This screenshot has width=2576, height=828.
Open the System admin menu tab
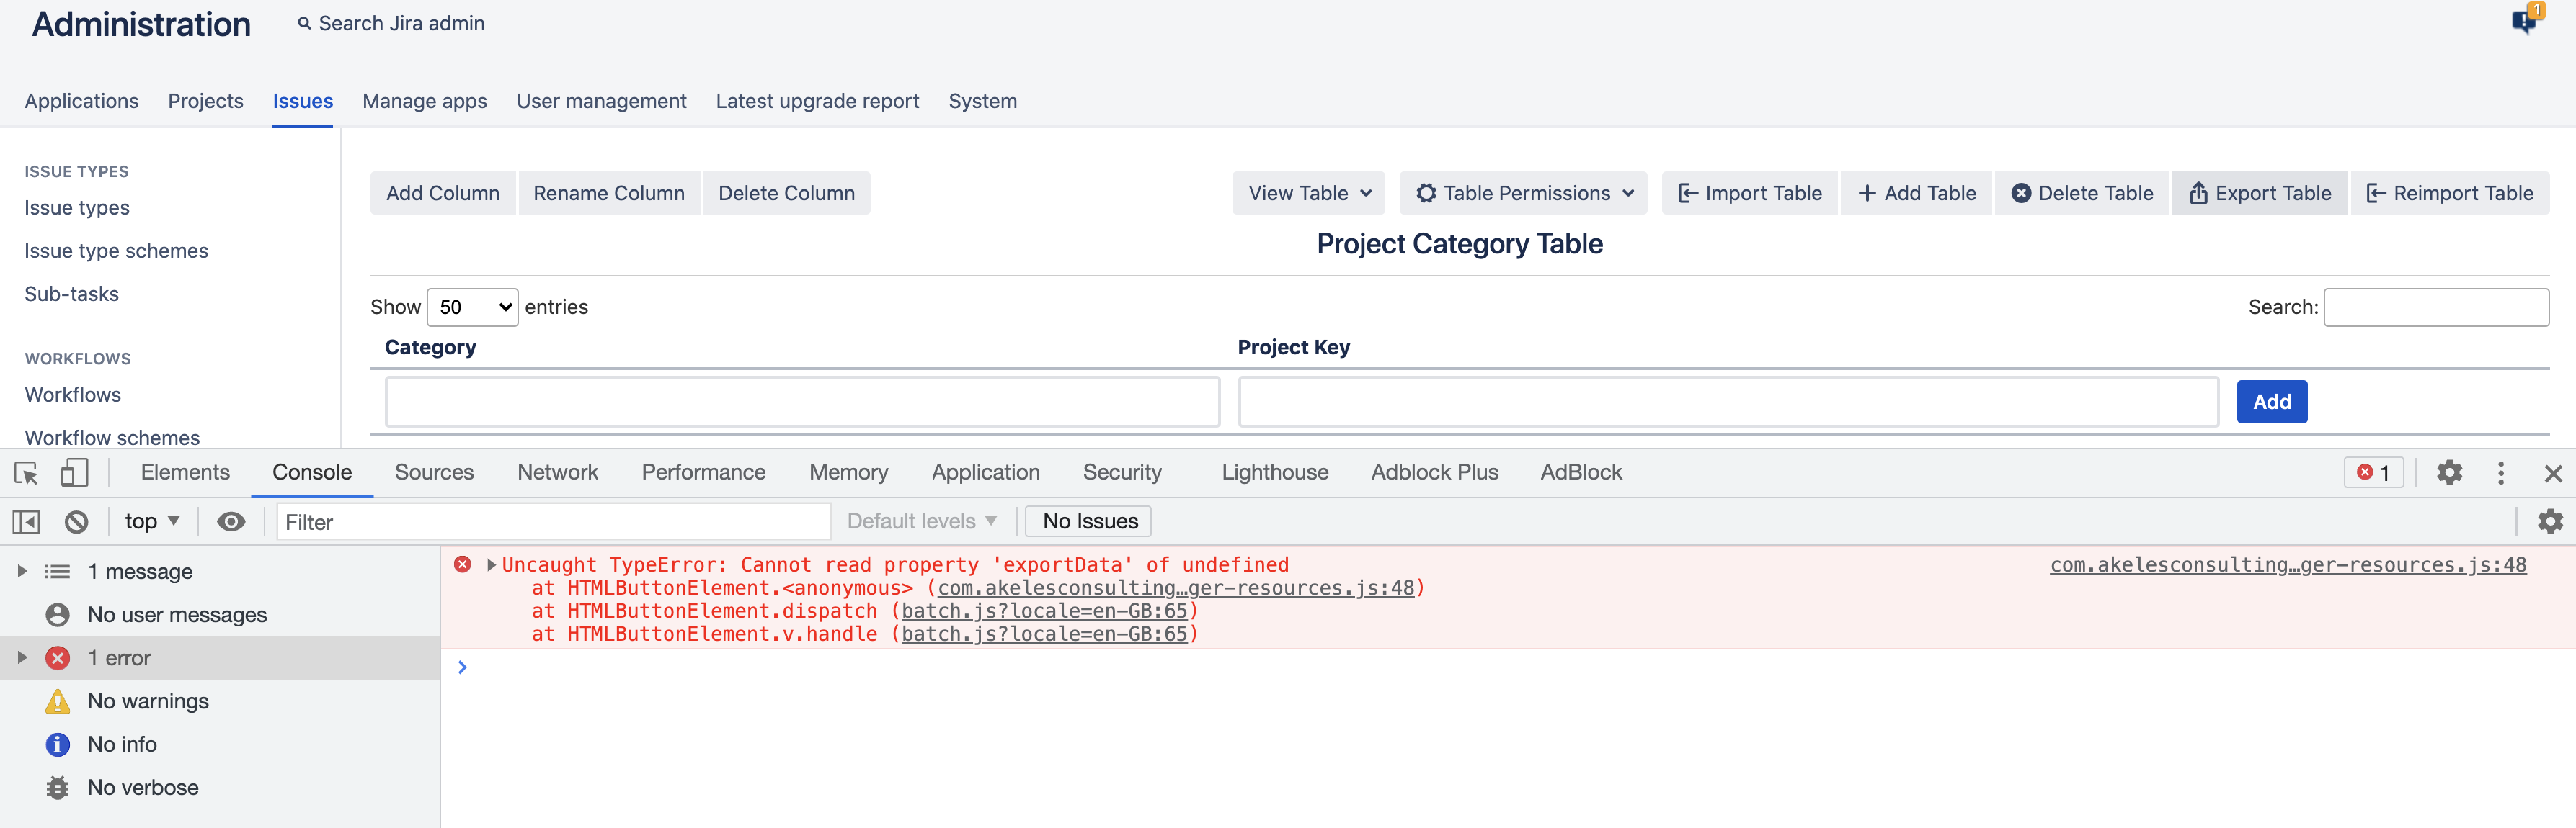pos(982,101)
